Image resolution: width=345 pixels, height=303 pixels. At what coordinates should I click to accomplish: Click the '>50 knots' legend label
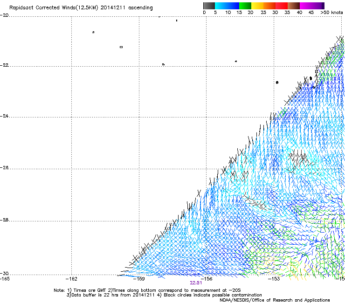[x=331, y=12]
